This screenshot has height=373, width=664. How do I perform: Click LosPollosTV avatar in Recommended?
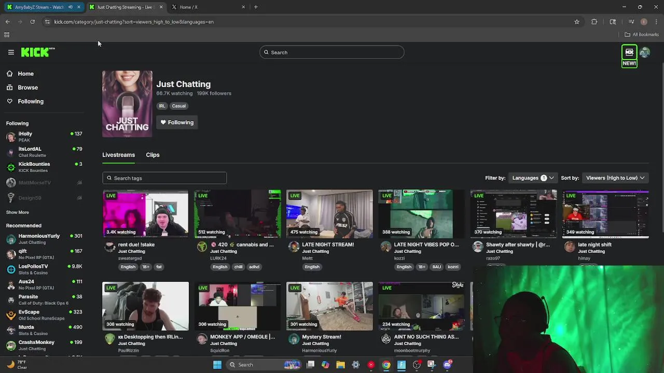(x=11, y=269)
